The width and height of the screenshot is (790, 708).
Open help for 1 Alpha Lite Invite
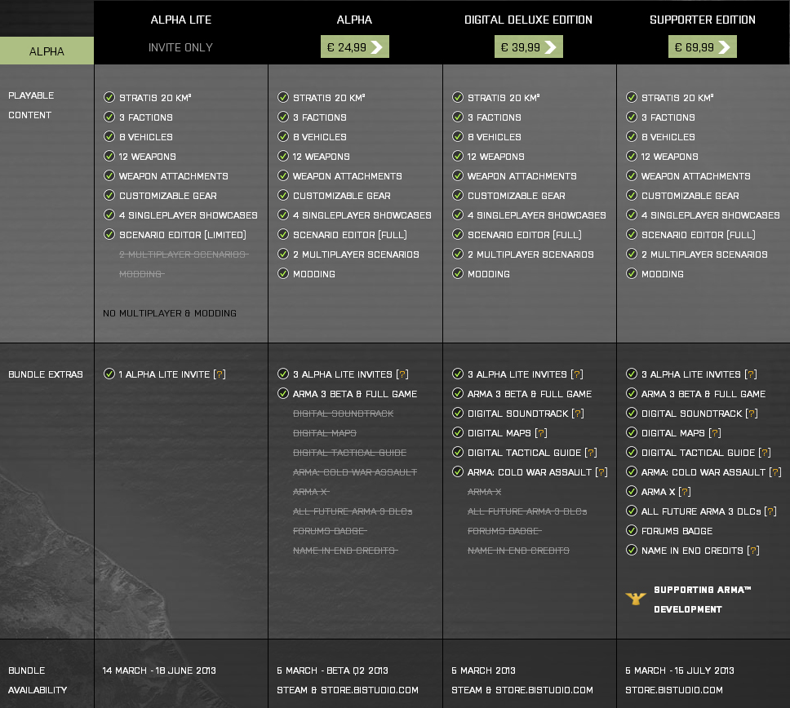(x=220, y=374)
